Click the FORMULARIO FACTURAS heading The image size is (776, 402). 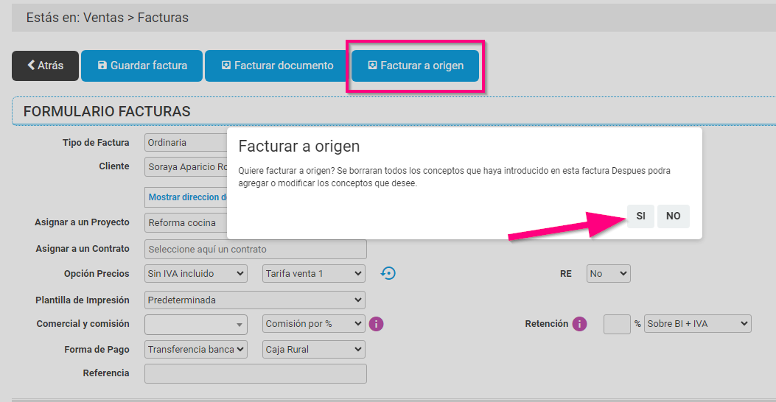click(x=107, y=111)
